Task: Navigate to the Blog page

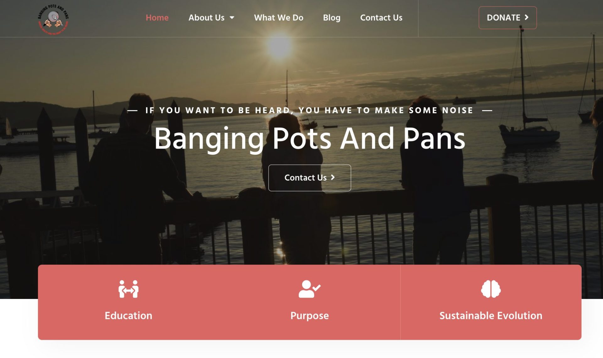Action: coord(332,18)
